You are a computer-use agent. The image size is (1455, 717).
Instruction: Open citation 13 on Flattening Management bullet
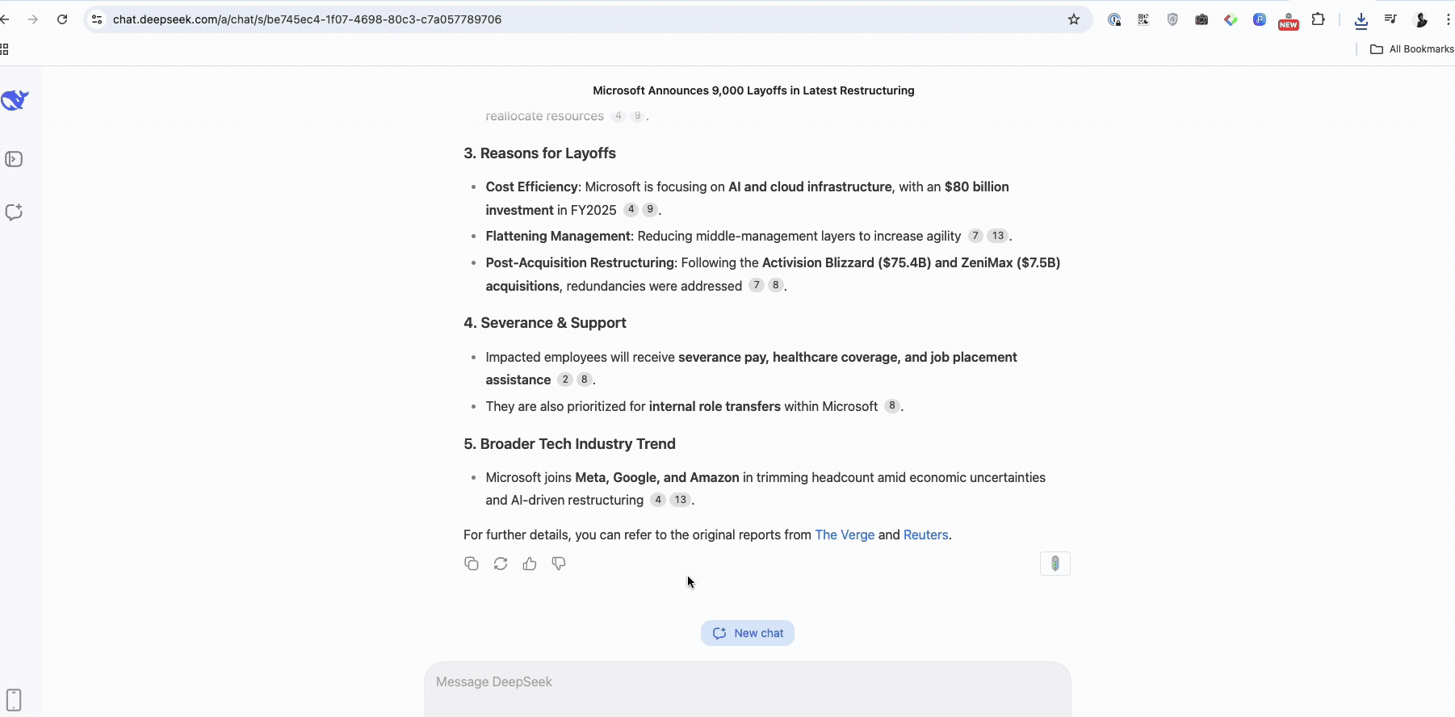tap(998, 236)
